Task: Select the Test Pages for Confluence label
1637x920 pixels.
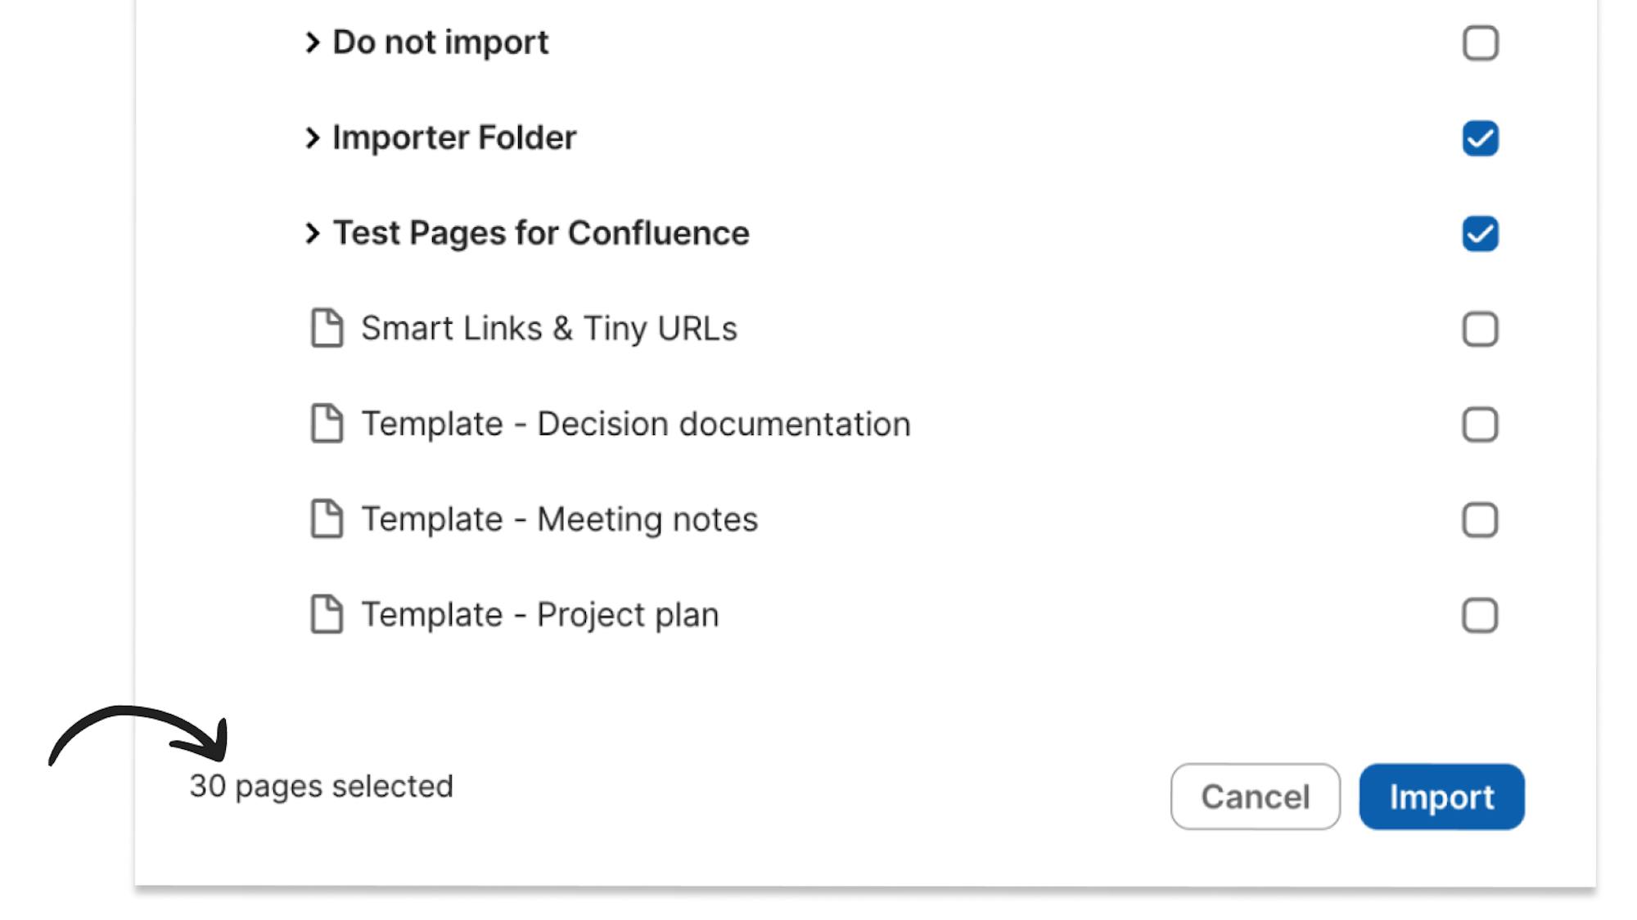Action: click(x=541, y=233)
